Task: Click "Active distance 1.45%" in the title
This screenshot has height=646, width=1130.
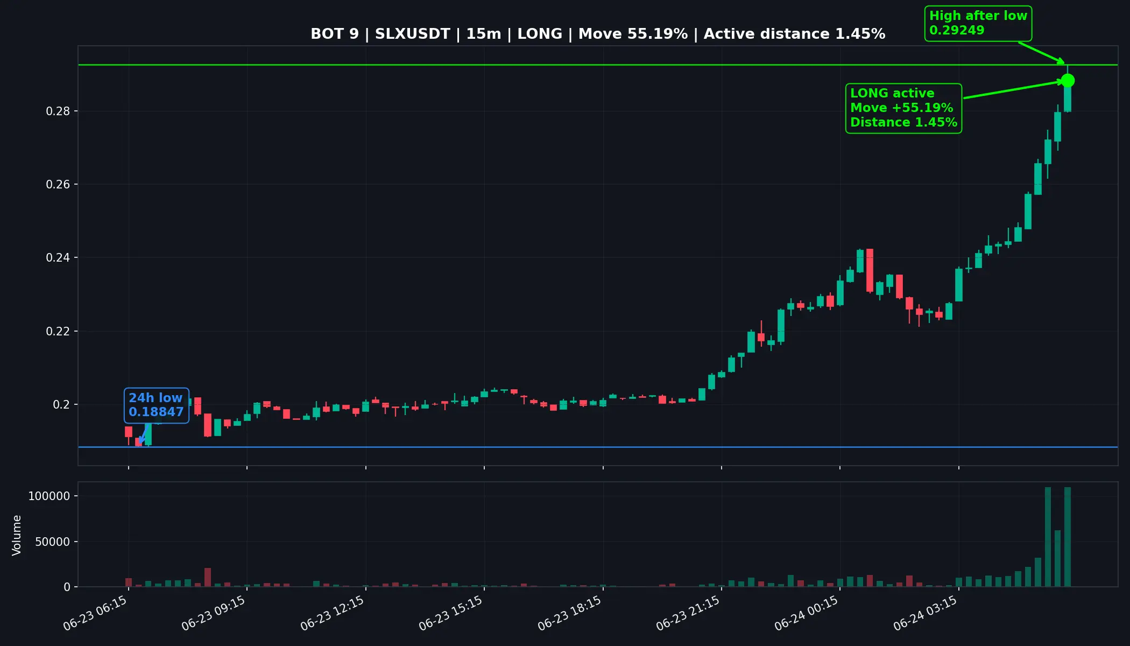Action: click(x=794, y=34)
